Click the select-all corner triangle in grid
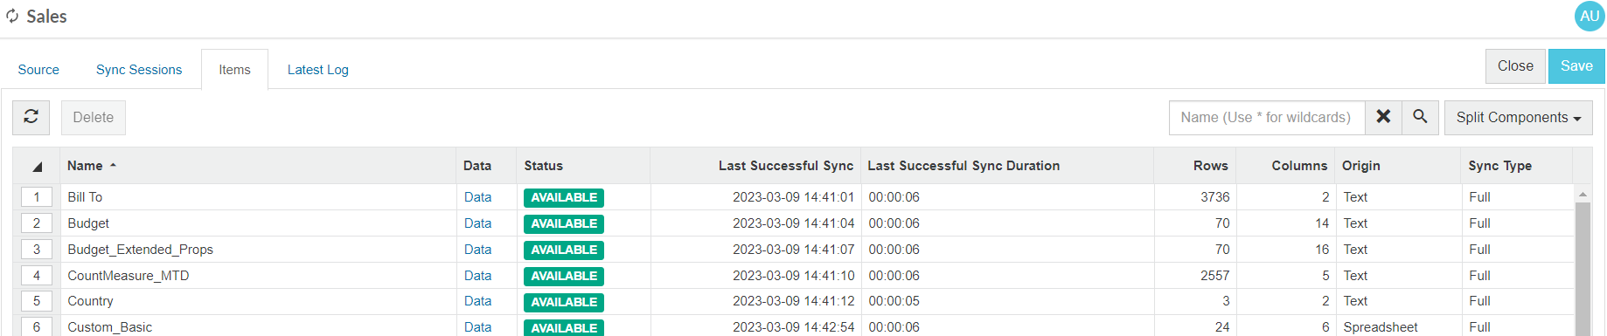Image resolution: width=1607 pixels, height=336 pixels. 37,166
